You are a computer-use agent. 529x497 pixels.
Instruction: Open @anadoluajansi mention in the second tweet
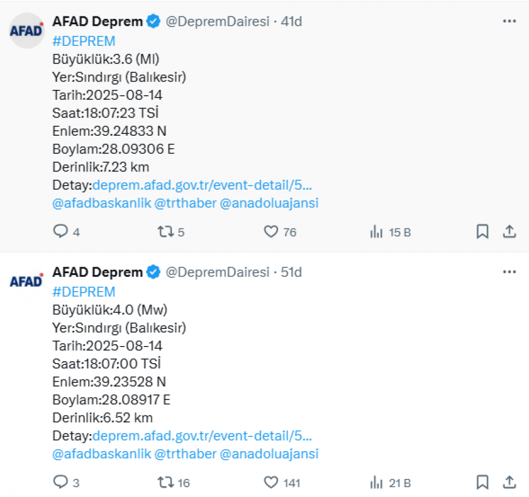coord(269,454)
